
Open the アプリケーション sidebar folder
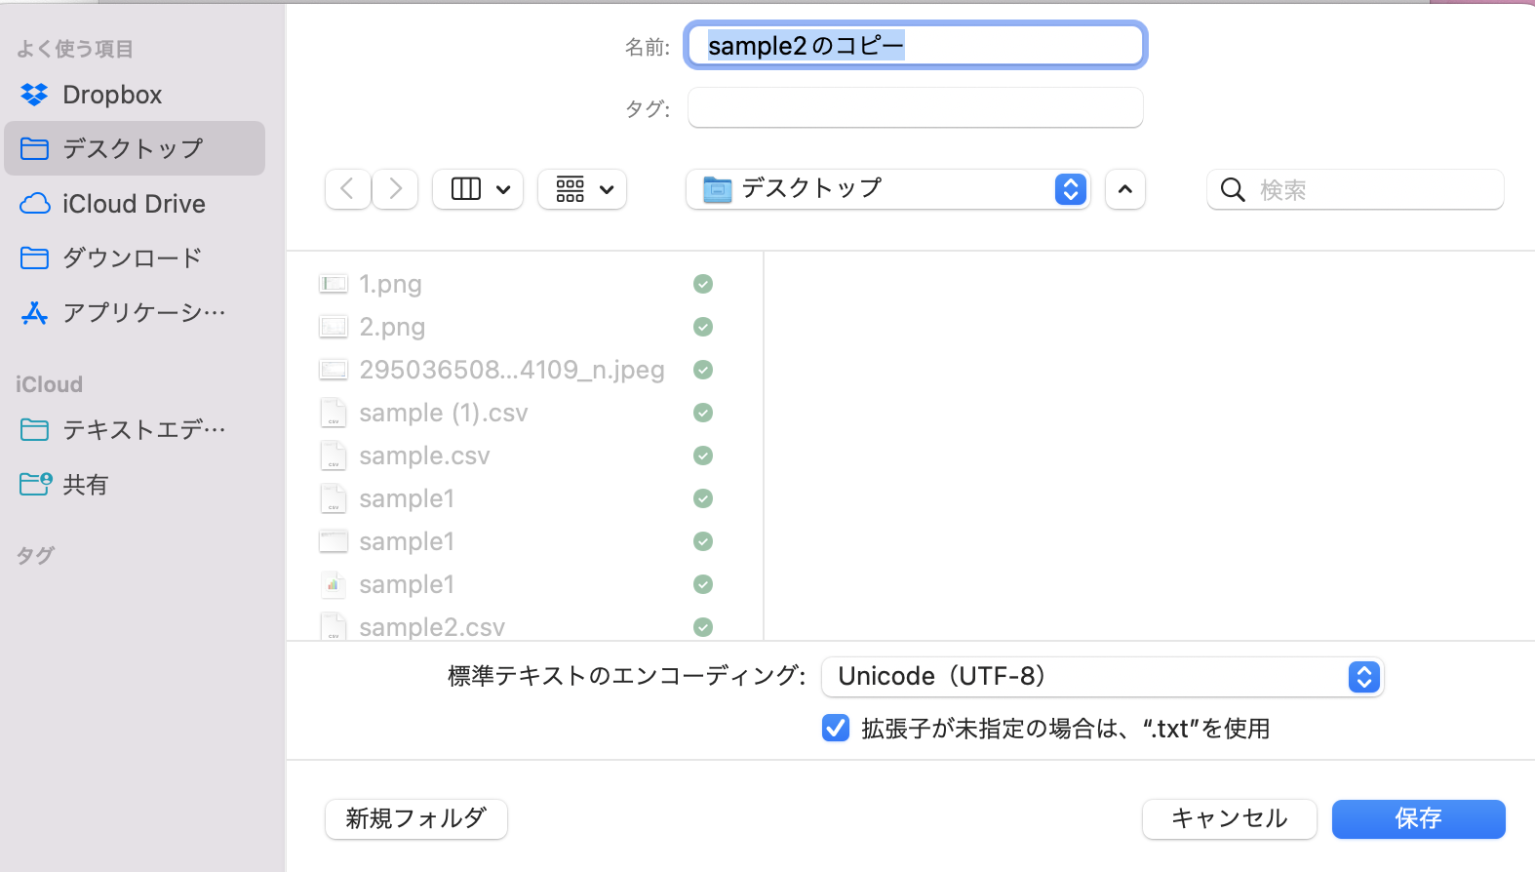click(143, 312)
